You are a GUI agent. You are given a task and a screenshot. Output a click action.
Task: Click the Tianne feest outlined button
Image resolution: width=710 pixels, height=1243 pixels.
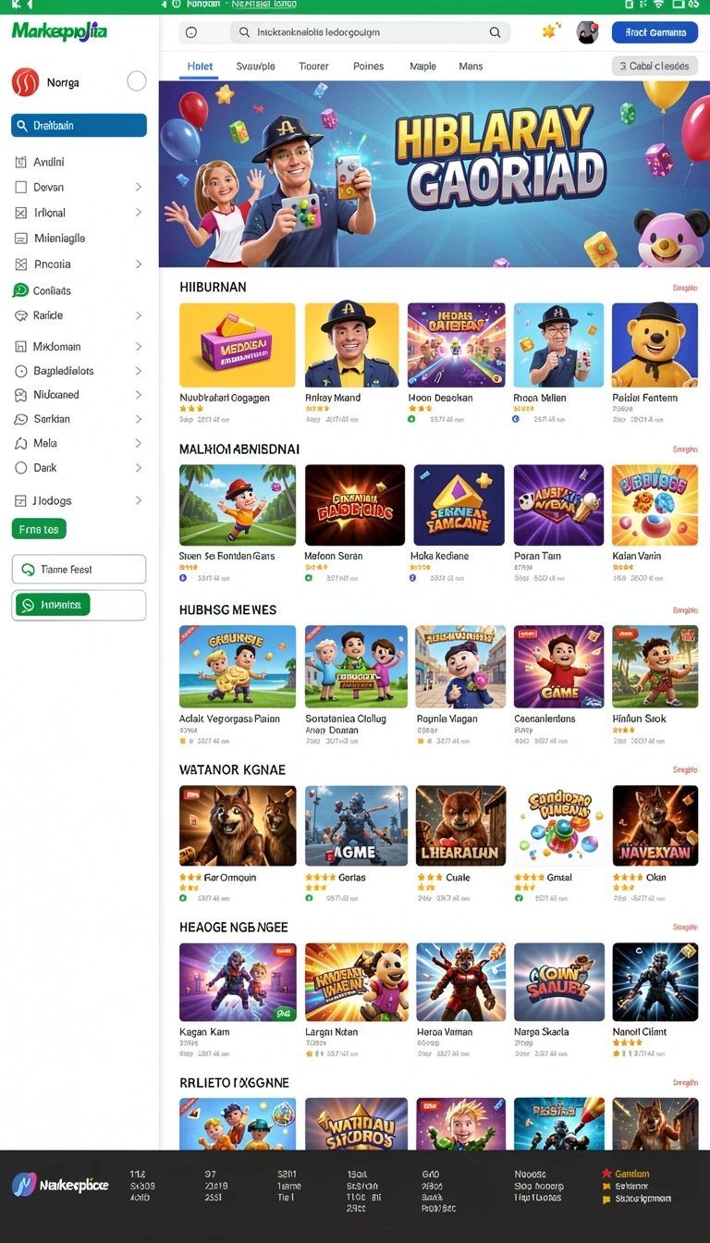pyautogui.click(x=79, y=570)
